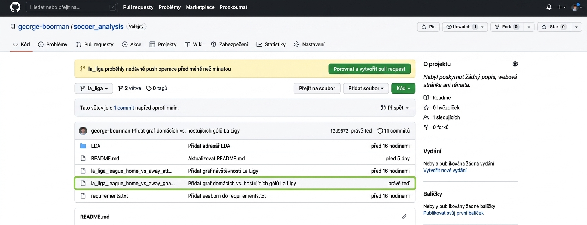Expand the Star lists dropdown arrow
The width and height of the screenshot is (587, 225).
(576, 27)
